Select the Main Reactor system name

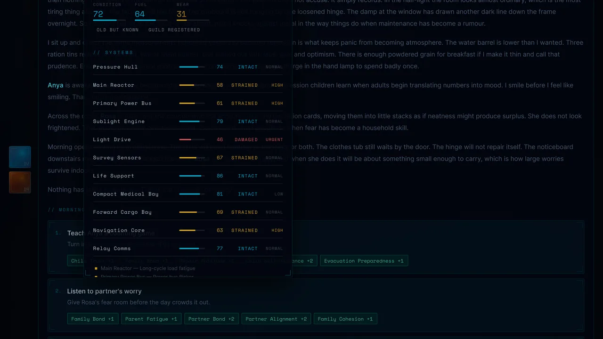tap(114, 85)
